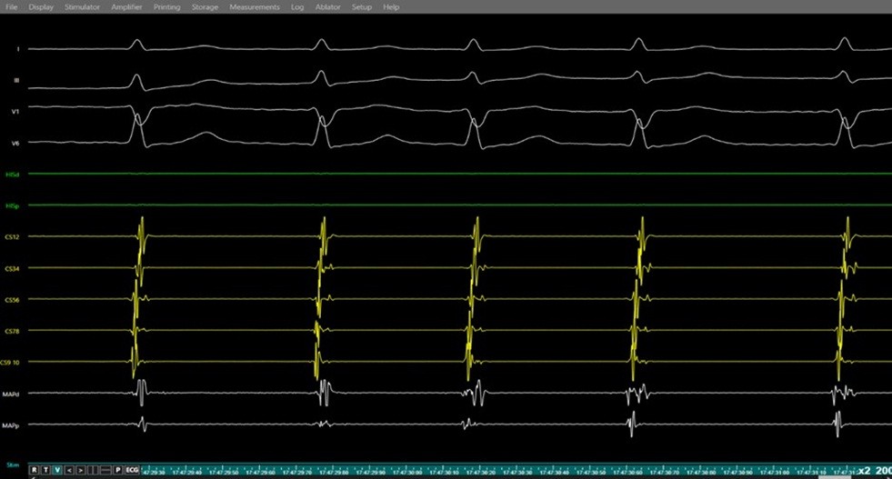This screenshot has width=892, height=479.
Task: Click the 200 sweep speed value
Action: pos(883,471)
